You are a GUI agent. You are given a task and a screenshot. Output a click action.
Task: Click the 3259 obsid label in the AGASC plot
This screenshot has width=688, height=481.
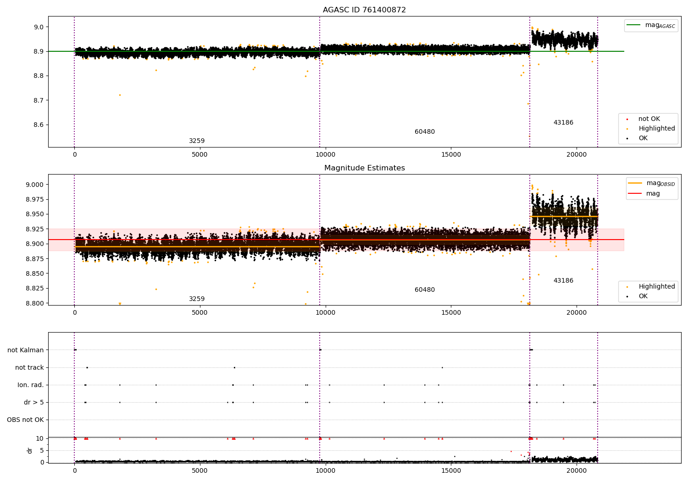pyautogui.click(x=197, y=141)
